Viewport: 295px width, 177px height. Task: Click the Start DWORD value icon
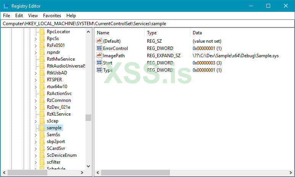click(99, 63)
